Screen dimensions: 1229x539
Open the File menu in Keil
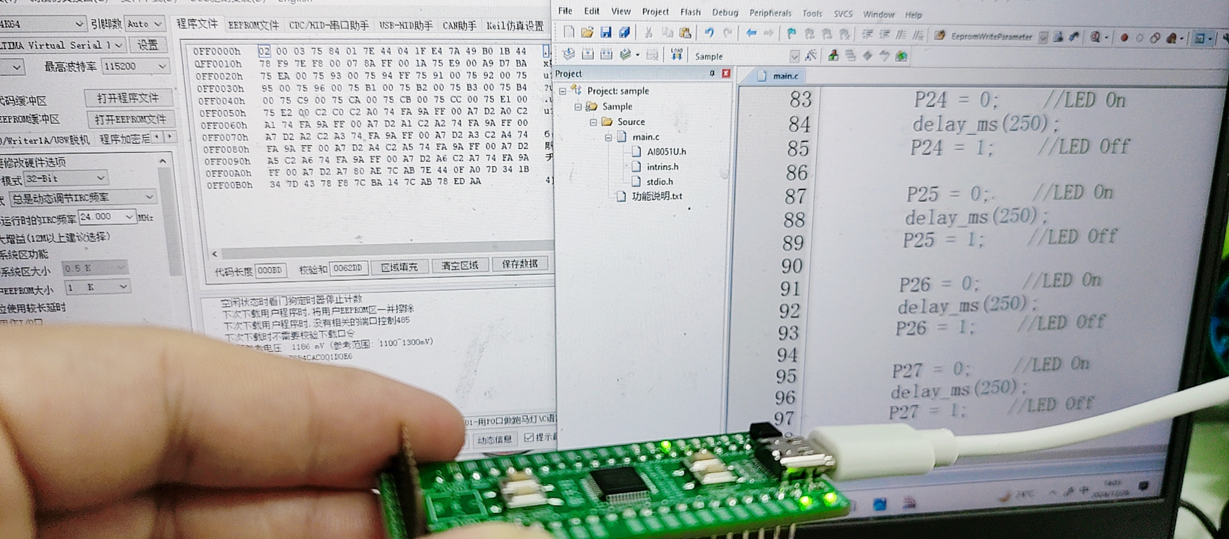pos(565,10)
